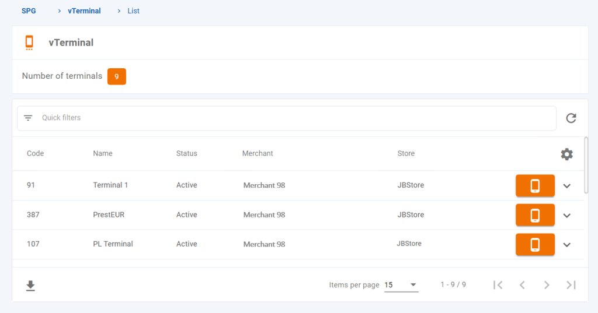Click into the Quick filters field

click(292, 118)
